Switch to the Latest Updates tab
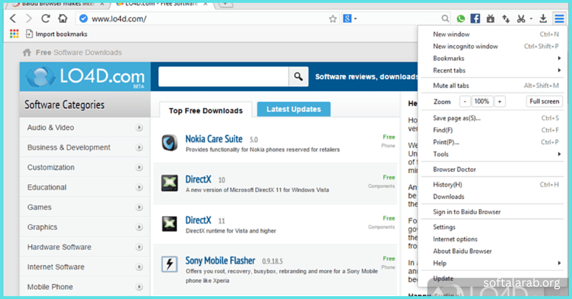Screen dimensions: 572x299 [x=293, y=109]
